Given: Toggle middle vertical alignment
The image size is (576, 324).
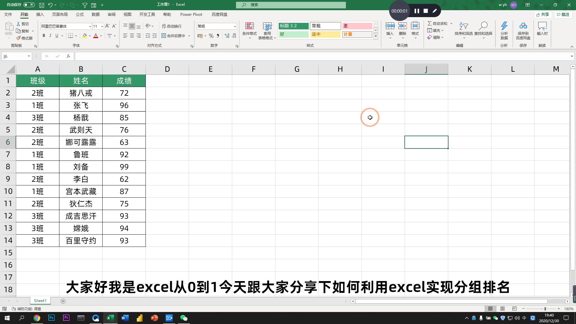Looking at the screenshot, I should pyautogui.click(x=132, y=26).
